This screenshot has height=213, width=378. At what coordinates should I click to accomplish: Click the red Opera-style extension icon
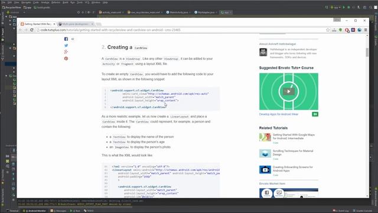tap(347, 30)
